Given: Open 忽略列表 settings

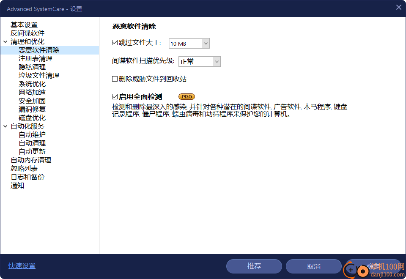Looking at the screenshot, I should [24, 169].
